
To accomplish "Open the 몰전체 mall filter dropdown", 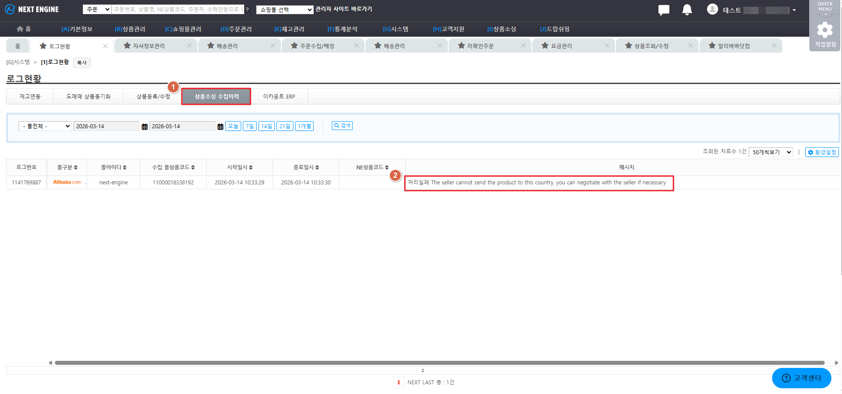I will [45, 126].
